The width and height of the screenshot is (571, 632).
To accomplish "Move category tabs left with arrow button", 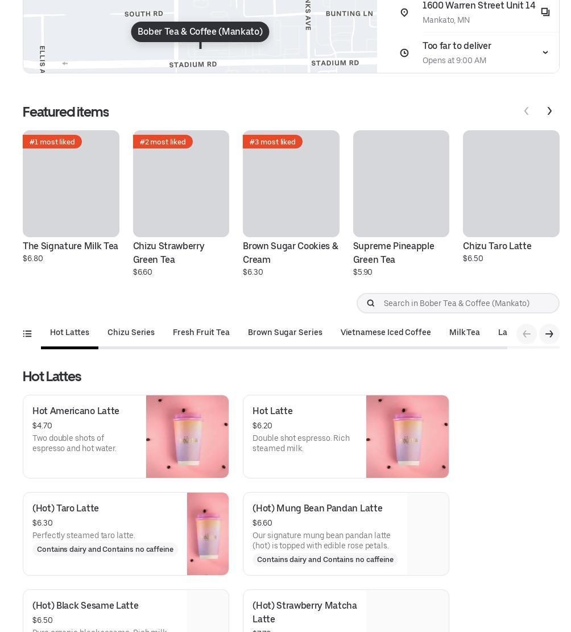I will point(526,334).
